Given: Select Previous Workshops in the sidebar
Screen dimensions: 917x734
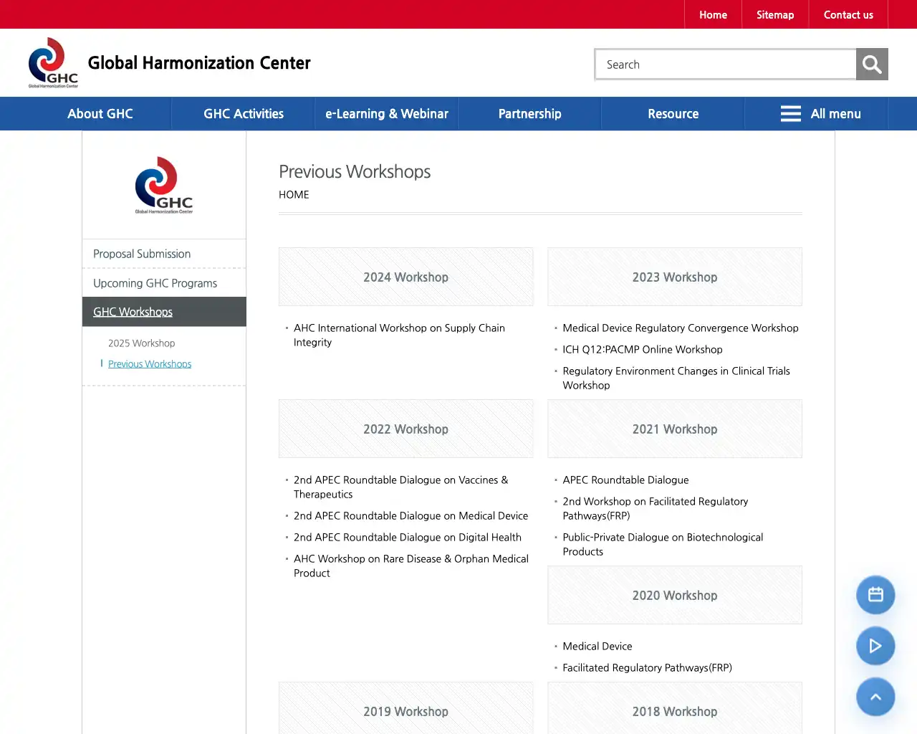Looking at the screenshot, I should (x=149, y=363).
